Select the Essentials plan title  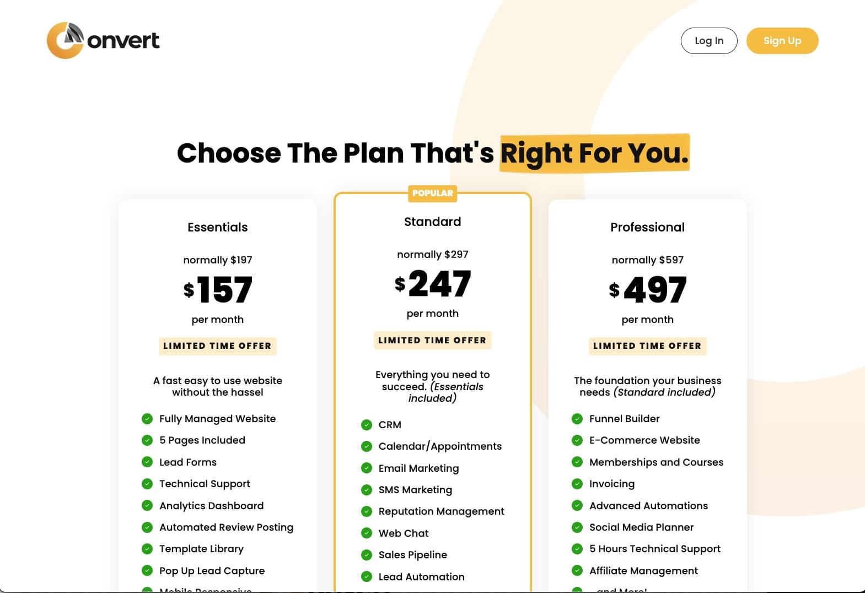(x=218, y=227)
